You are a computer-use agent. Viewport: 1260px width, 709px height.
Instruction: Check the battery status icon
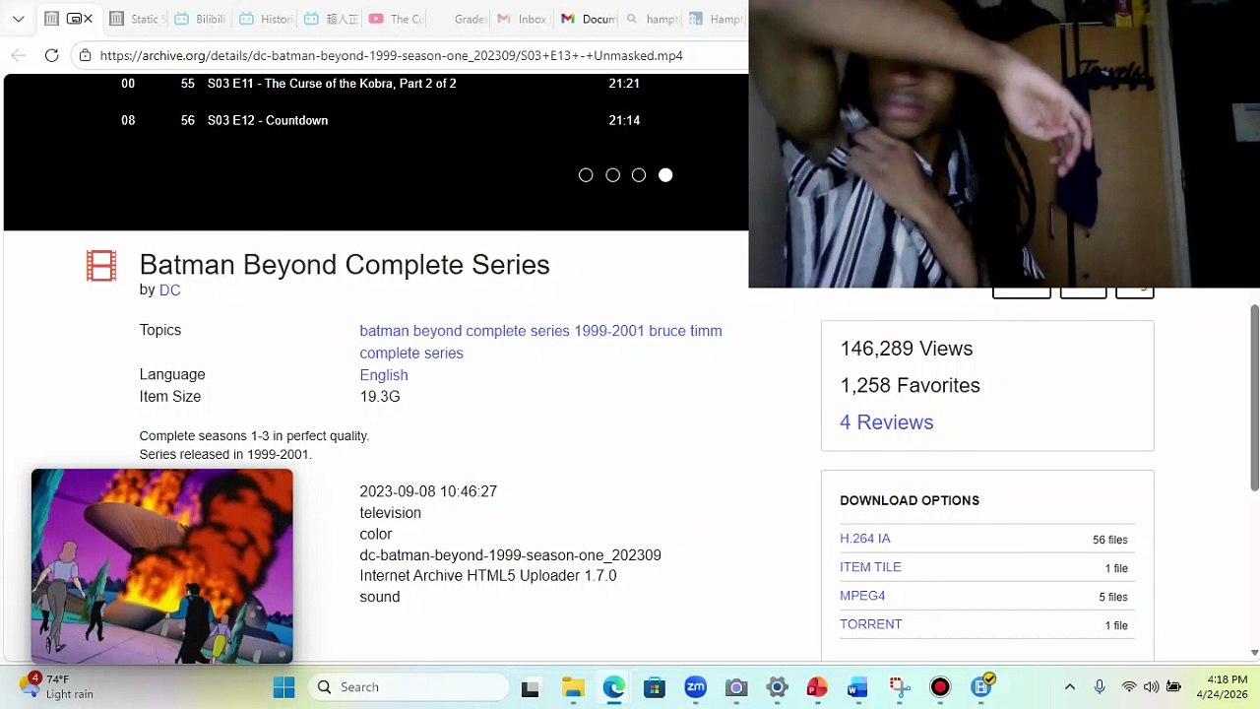point(1173,687)
